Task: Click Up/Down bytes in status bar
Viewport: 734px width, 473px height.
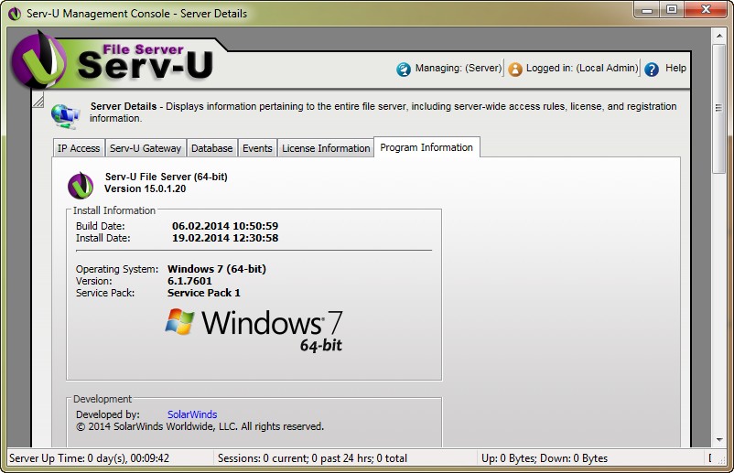Action: (545, 458)
